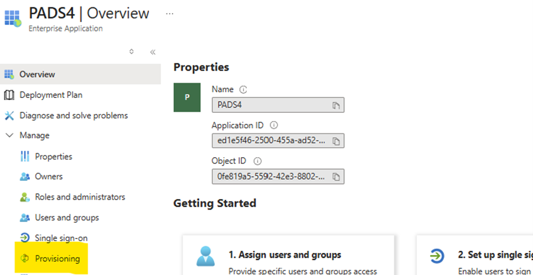Copy the Object ID to clipboard
The image size is (533, 275).
coord(336,177)
